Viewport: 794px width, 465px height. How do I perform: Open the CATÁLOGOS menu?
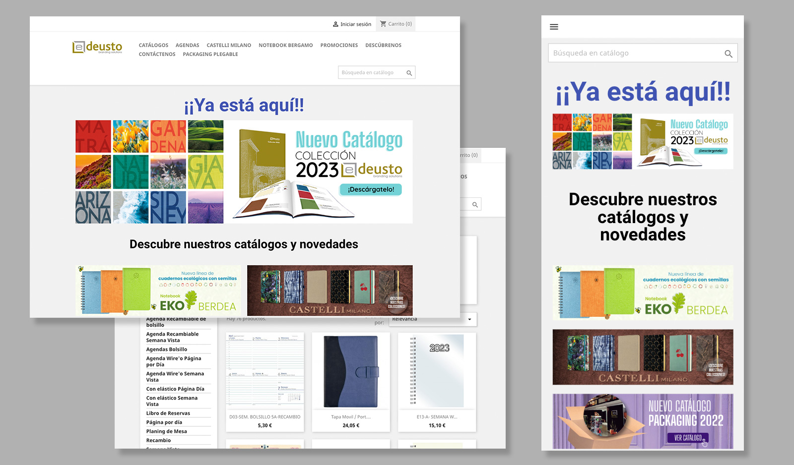pos(153,45)
